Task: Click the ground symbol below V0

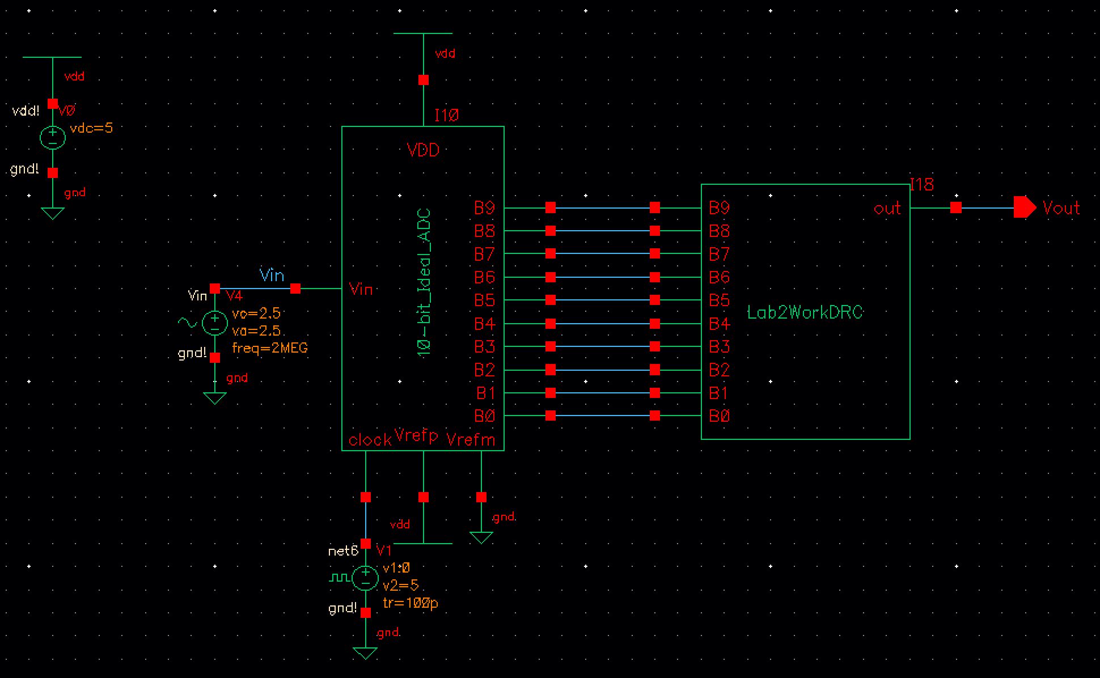Action: coord(52,213)
